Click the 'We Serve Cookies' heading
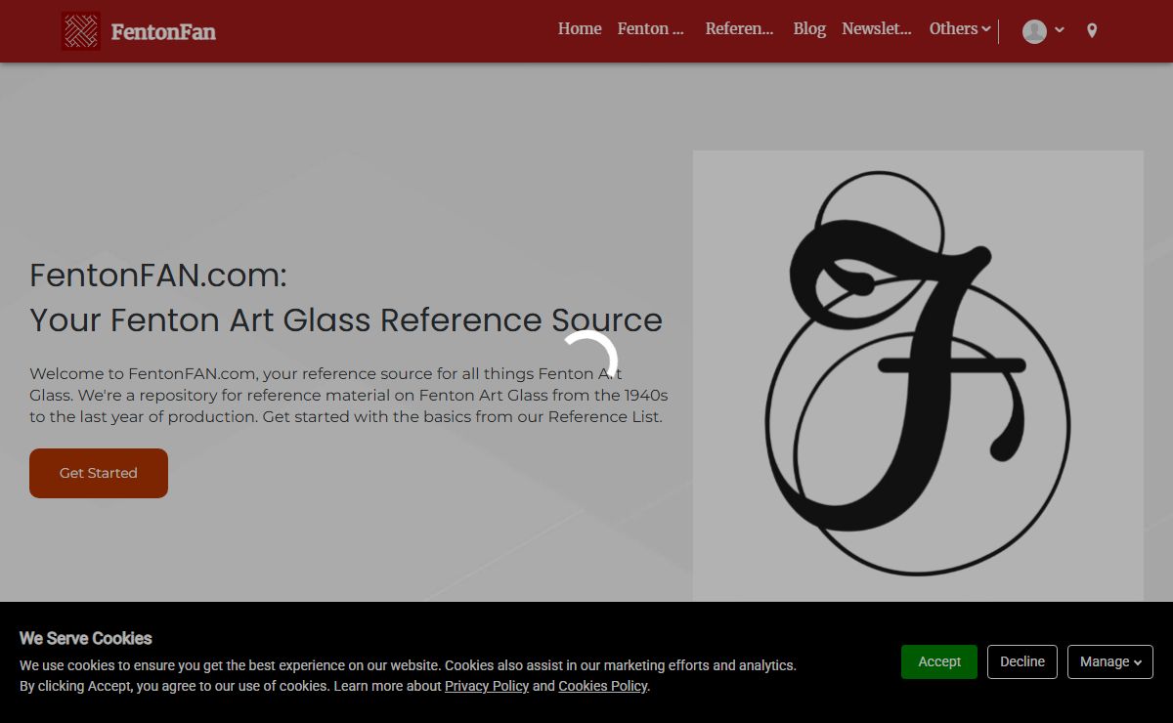The image size is (1173, 723). coord(86,638)
